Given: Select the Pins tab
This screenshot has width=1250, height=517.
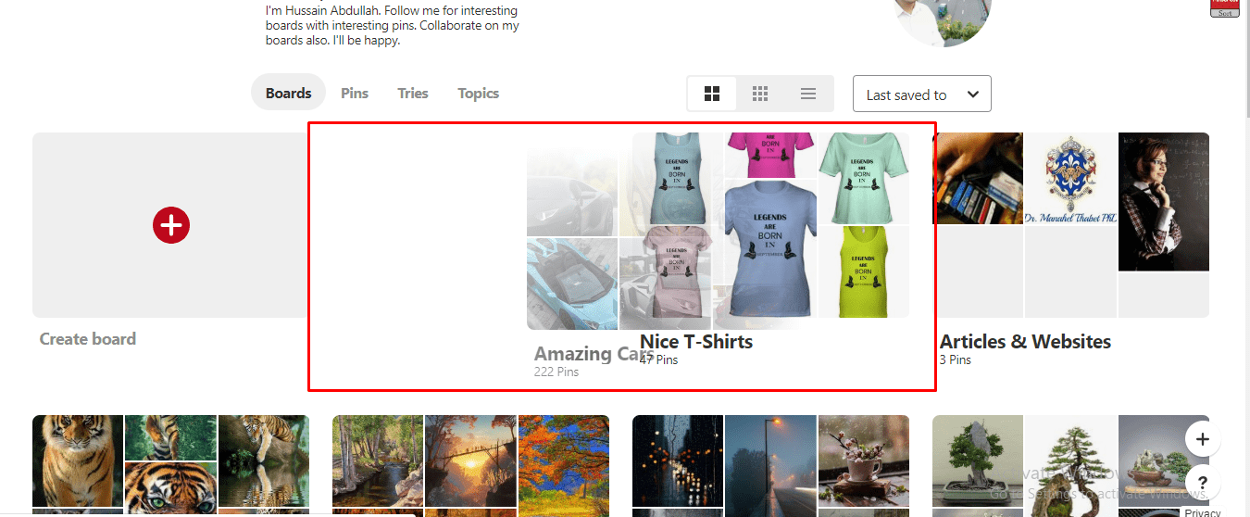Looking at the screenshot, I should tap(355, 93).
